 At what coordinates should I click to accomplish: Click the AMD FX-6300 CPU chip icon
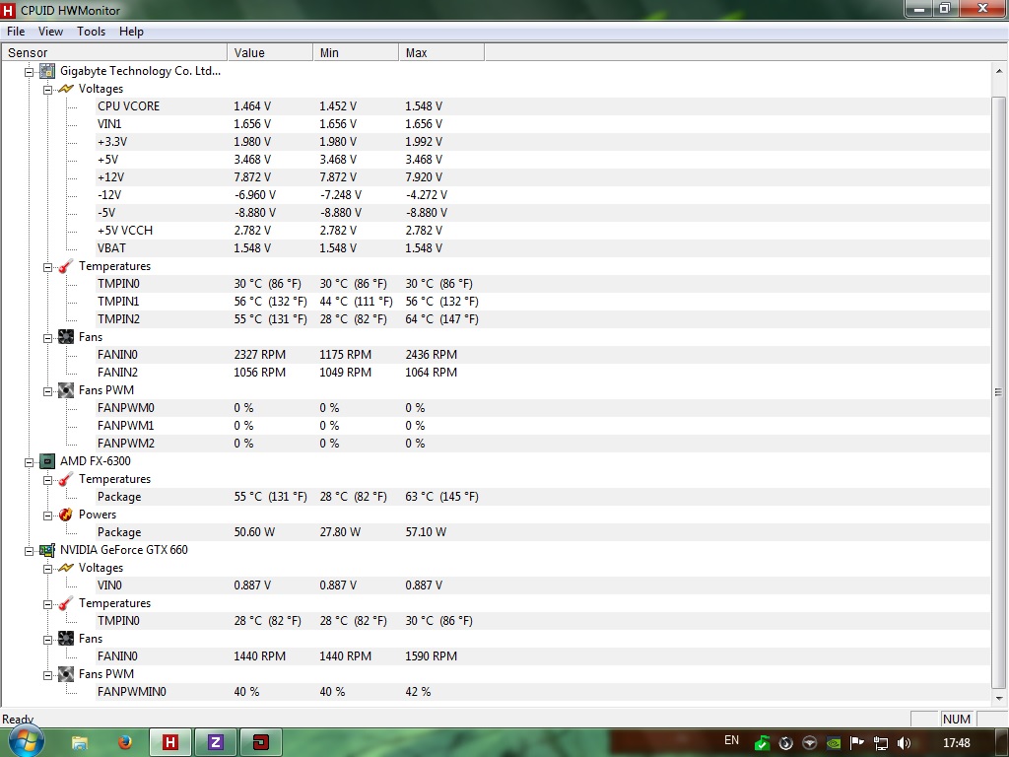tap(47, 461)
